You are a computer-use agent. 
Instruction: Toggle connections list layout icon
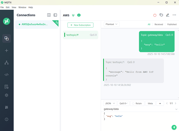[x=55, y=15]
